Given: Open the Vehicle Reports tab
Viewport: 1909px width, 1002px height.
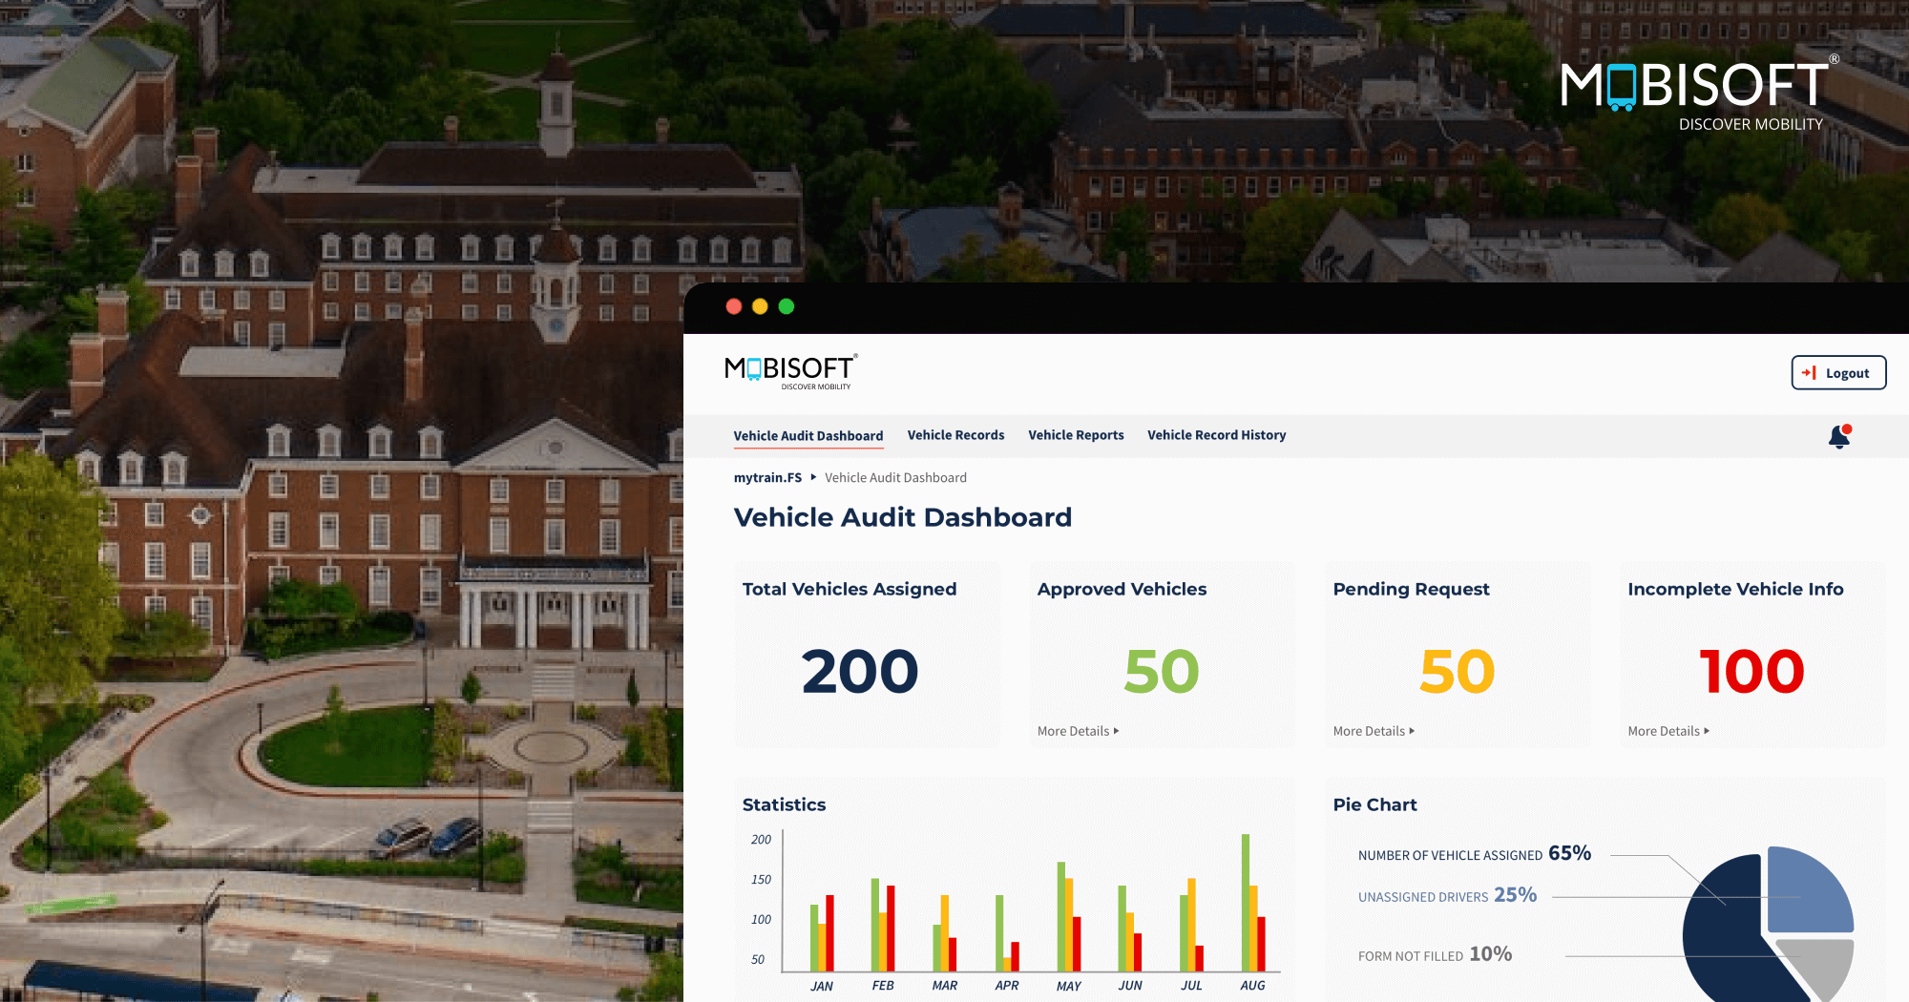Looking at the screenshot, I should click(x=1076, y=435).
